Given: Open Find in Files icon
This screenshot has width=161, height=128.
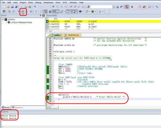Looking at the screenshot, I should tap(88, 7).
